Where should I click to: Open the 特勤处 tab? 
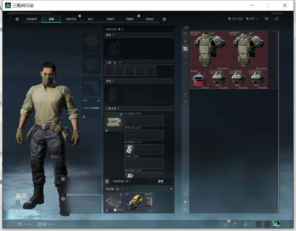click(x=130, y=19)
